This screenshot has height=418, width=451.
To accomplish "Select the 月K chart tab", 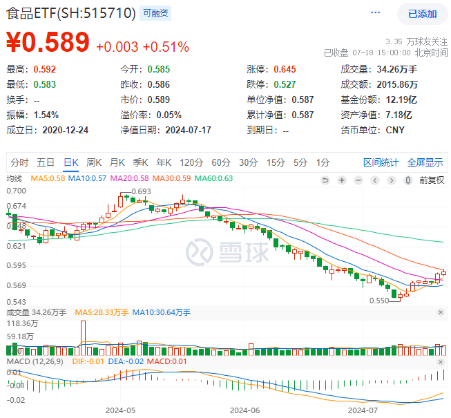I will (x=117, y=162).
